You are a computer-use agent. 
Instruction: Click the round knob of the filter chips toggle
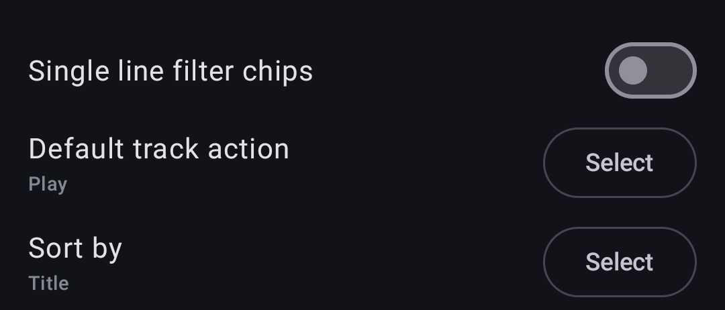(x=632, y=70)
